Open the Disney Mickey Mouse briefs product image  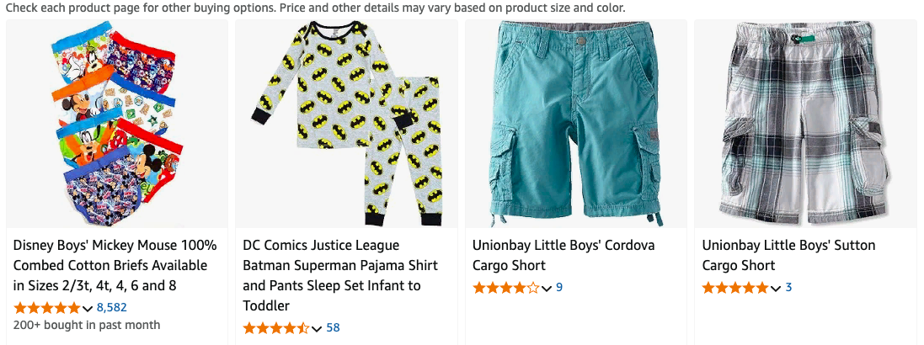tap(116, 125)
